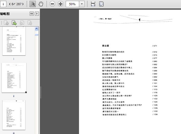Click the delete page icon in thumbnail toolbar

coord(6,23)
